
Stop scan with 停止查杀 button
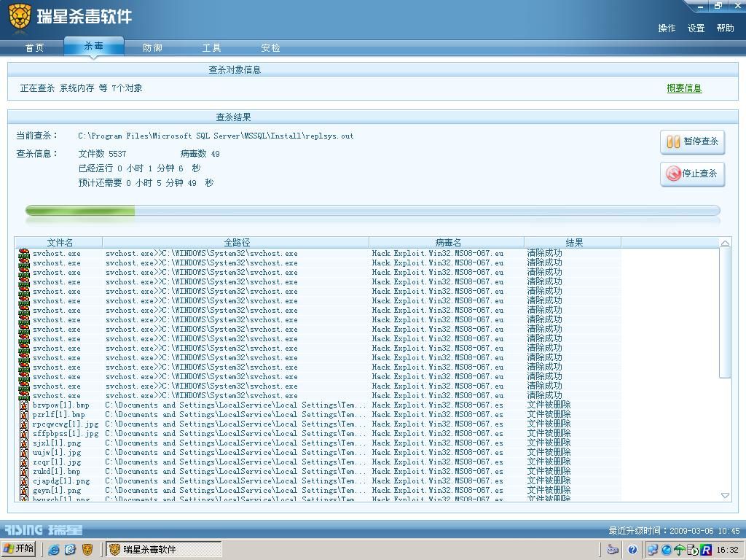tap(692, 174)
